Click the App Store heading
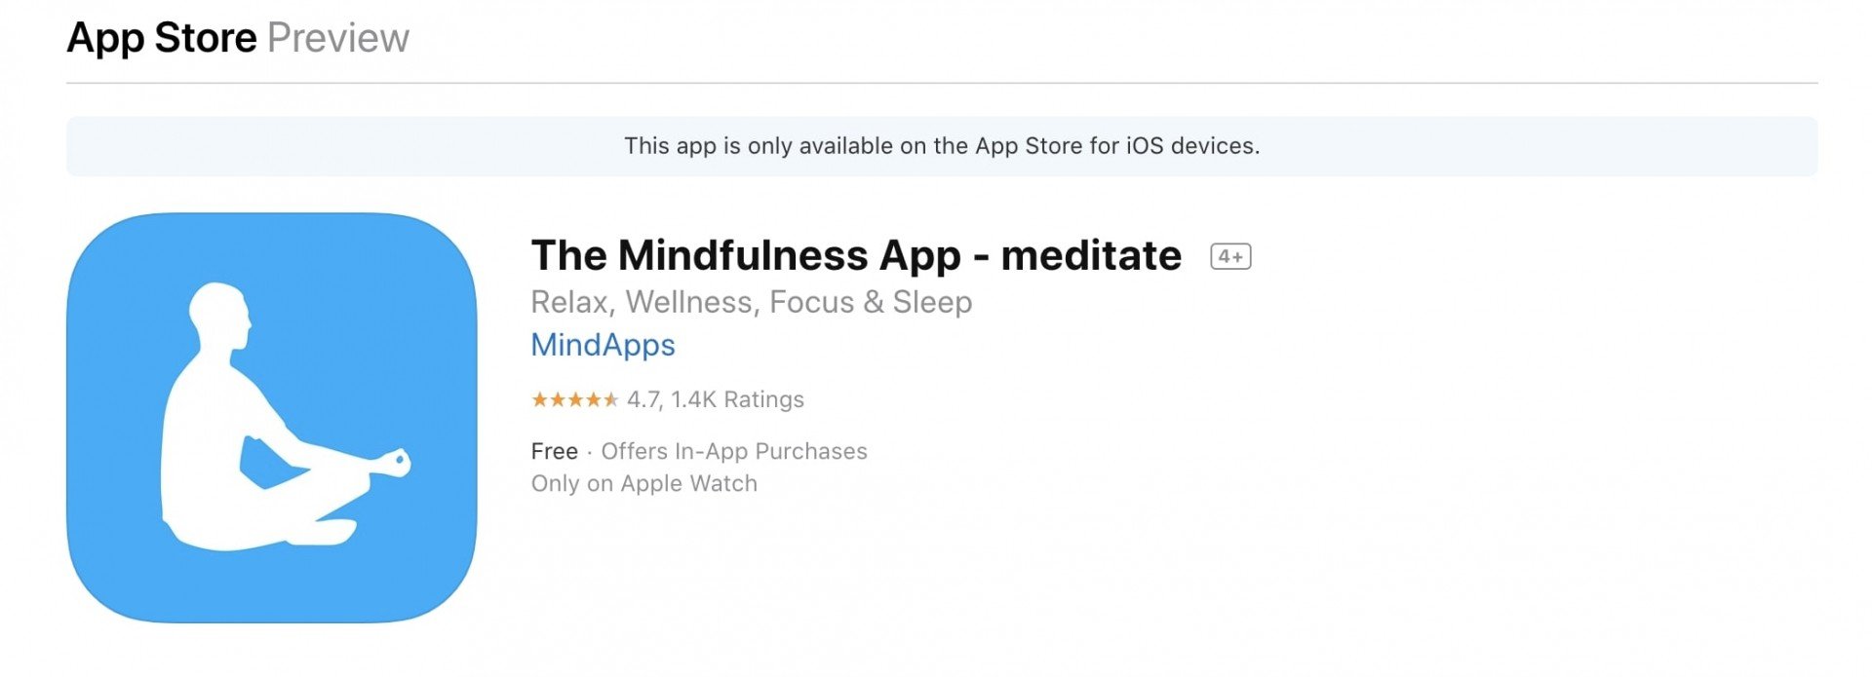 (x=162, y=38)
